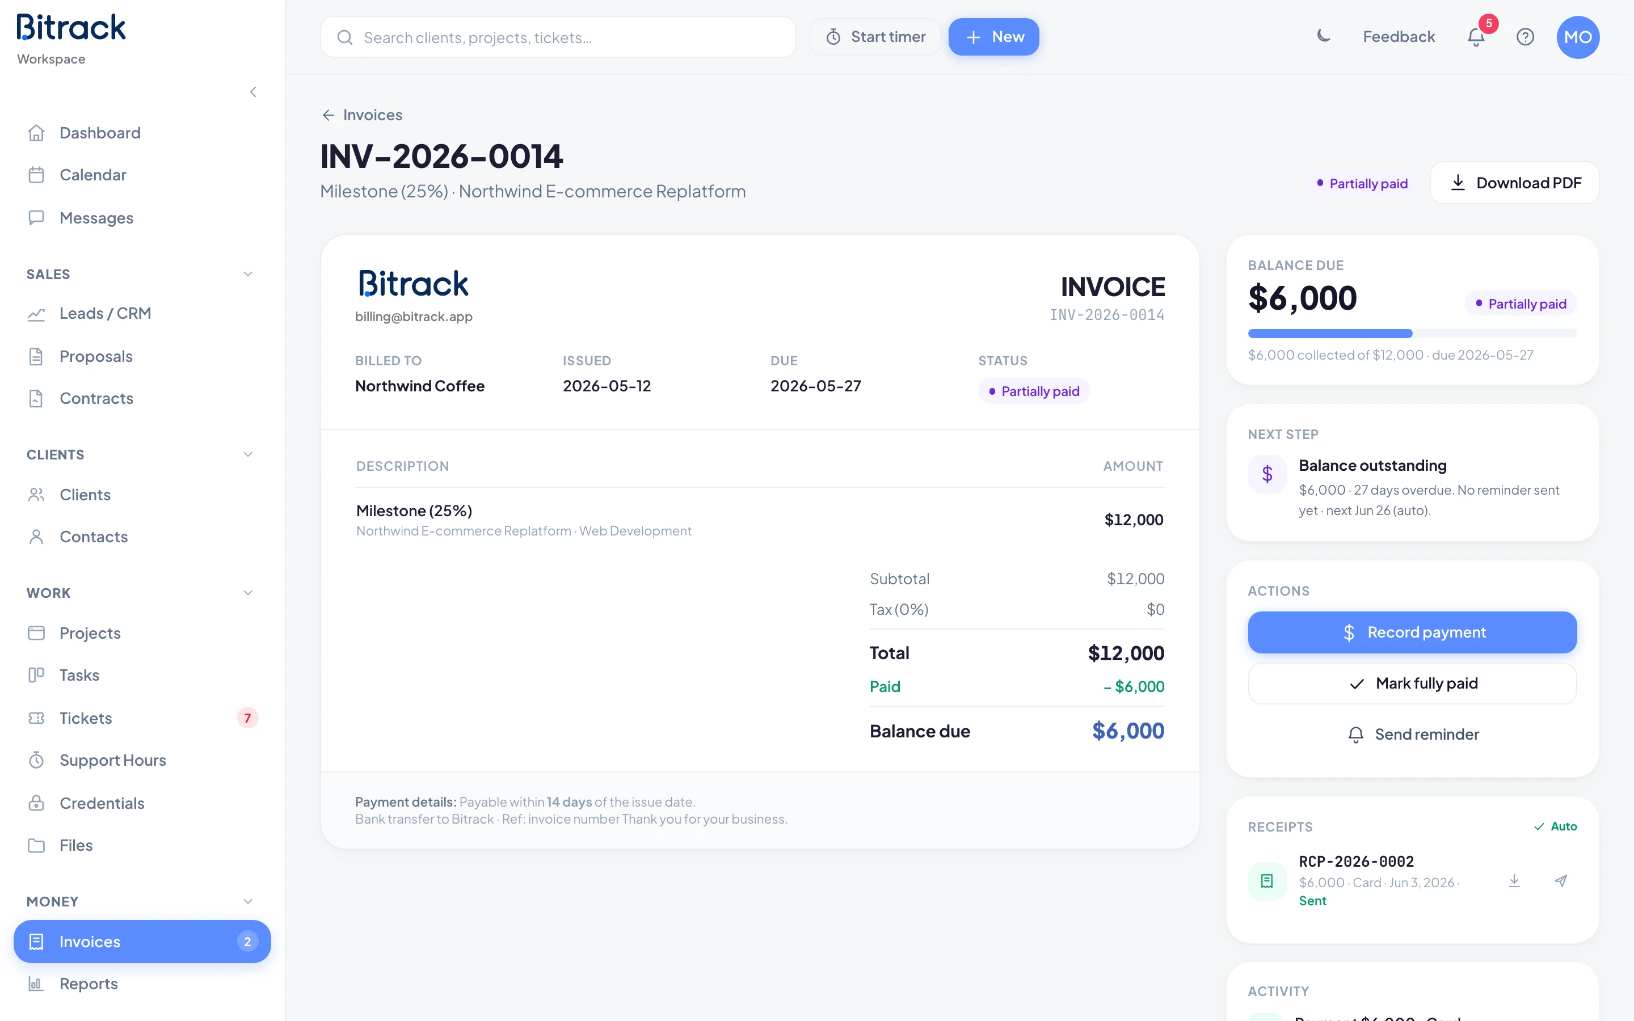Open Proposals page
The height and width of the screenshot is (1021, 1634).
tap(142, 356)
